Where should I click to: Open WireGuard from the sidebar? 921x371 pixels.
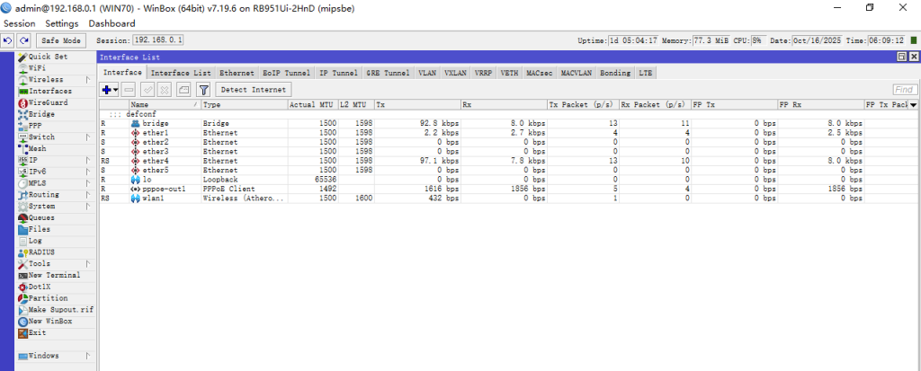click(48, 102)
